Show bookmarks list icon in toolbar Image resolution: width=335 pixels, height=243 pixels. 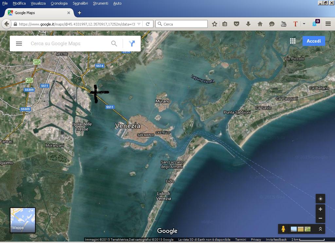225,24
